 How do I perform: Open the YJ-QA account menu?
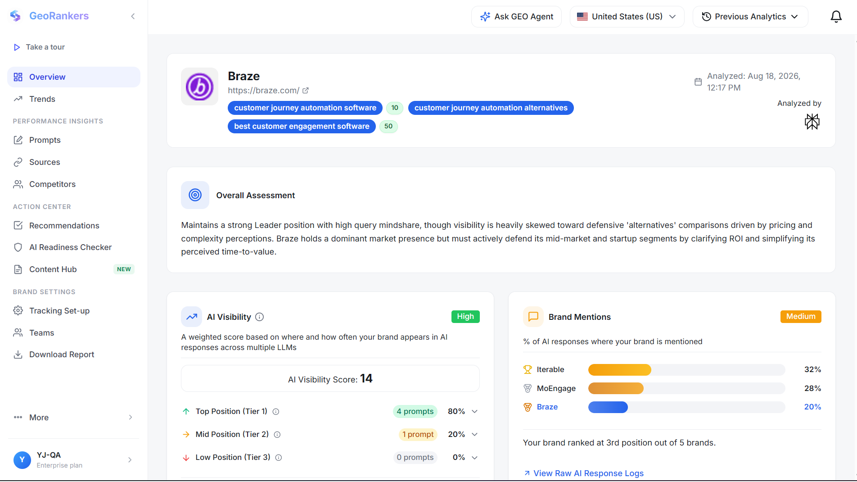74,460
